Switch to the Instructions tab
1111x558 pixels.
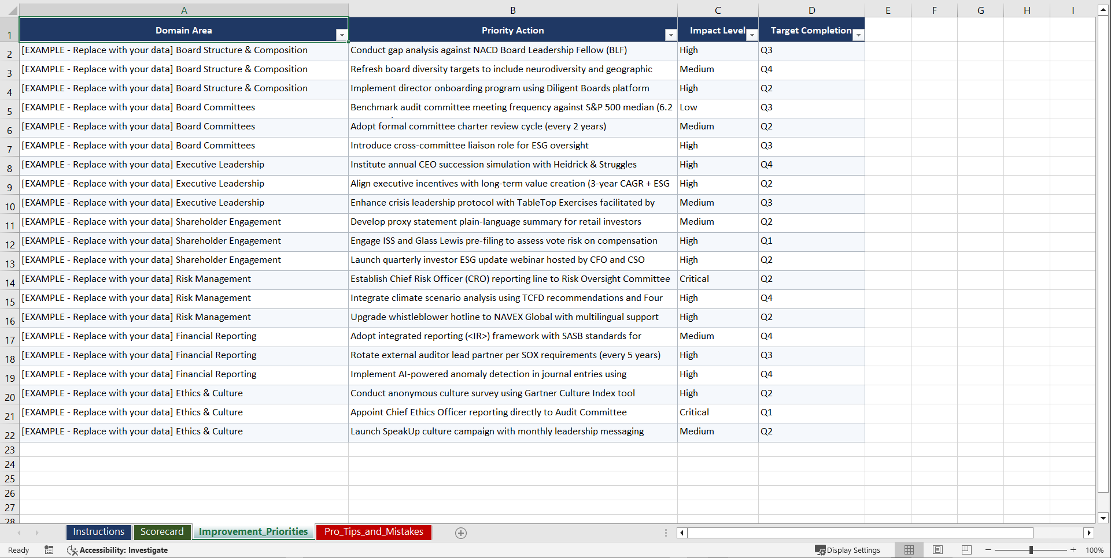pos(98,532)
